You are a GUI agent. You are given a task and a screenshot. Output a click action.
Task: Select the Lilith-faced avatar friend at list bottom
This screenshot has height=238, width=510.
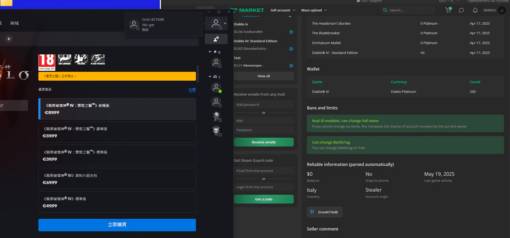(x=216, y=131)
